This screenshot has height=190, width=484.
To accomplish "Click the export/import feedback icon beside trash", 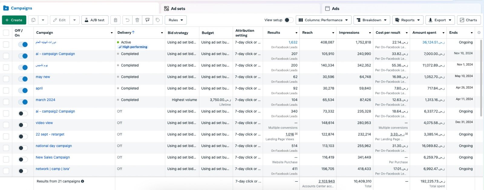I will (147, 20).
